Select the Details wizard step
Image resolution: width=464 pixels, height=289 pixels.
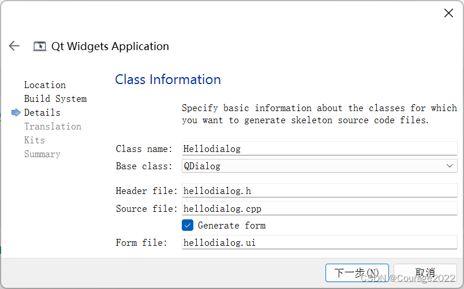42,112
